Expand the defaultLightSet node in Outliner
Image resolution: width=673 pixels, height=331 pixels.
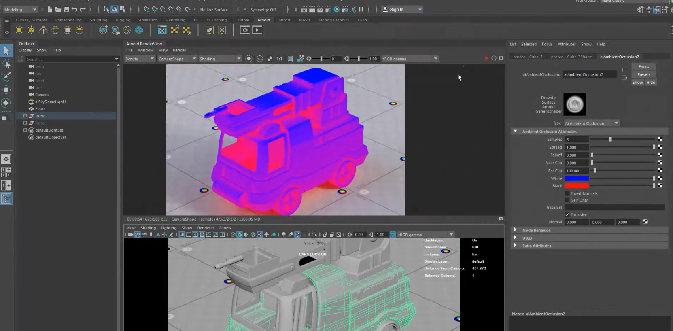(x=25, y=130)
